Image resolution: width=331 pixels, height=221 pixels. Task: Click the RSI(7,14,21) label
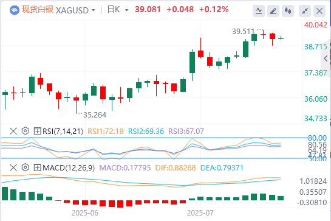[63, 132]
